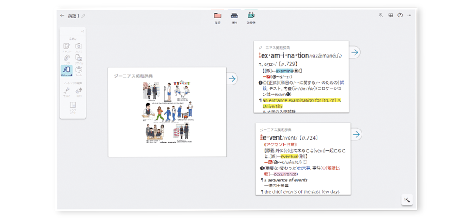Choose the Link sticky note tool
The width and height of the screenshot is (471, 218).
click(67, 58)
